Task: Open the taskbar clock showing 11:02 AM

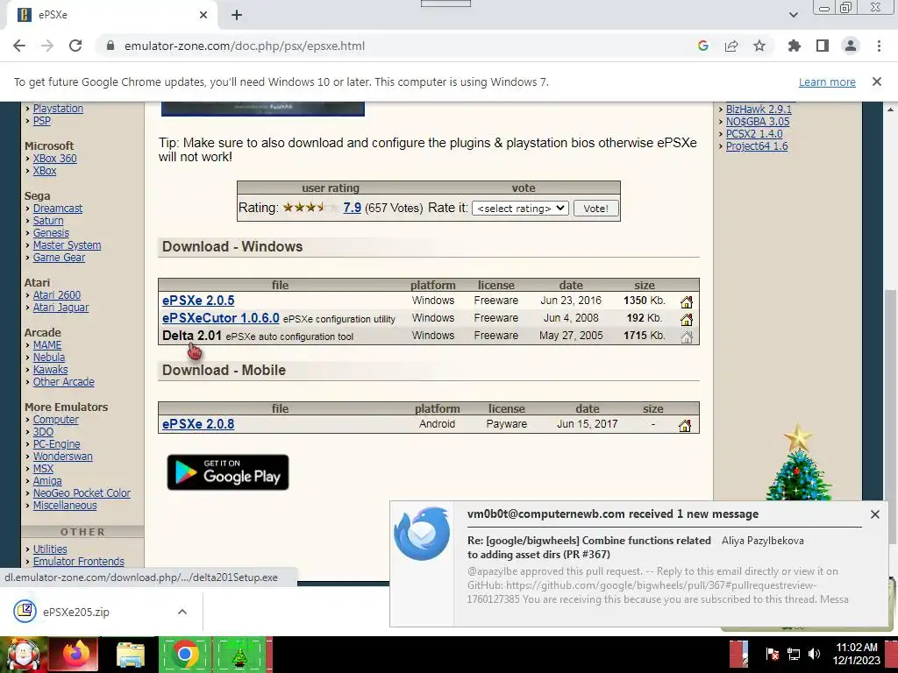Action: 856,654
